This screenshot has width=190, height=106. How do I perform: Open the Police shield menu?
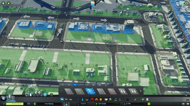[101, 100]
